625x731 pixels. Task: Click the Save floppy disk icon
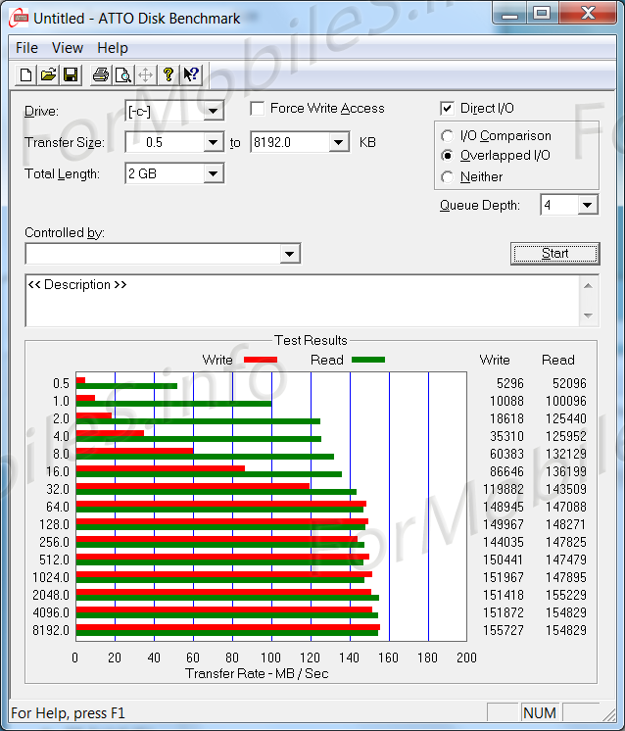tap(71, 74)
